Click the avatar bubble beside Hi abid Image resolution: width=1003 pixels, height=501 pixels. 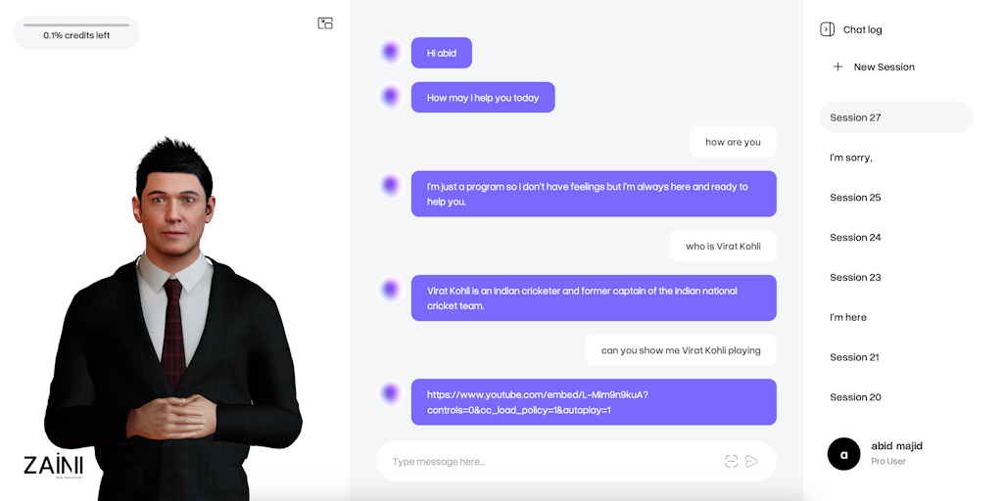click(390, 53)
